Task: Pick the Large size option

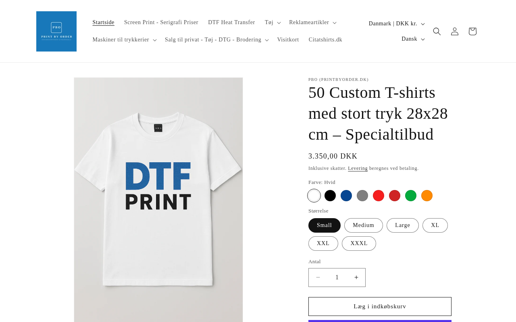Action: tap(402, 225)
